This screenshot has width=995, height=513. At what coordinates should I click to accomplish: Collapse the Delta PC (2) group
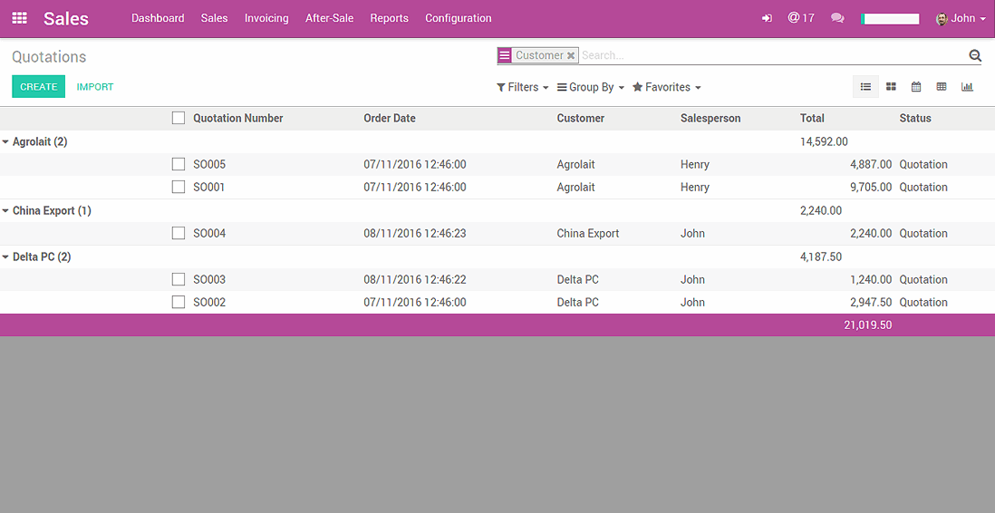point(37,257)
